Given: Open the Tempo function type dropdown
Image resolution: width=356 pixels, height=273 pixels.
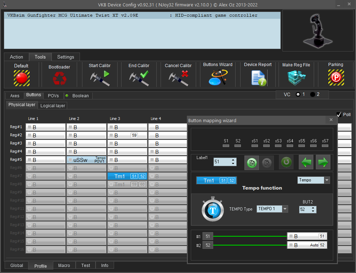Looking at the screenshot, I should tap(327, 180).
